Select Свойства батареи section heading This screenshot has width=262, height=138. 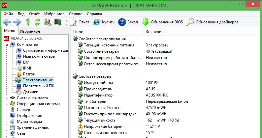[95, 76]
